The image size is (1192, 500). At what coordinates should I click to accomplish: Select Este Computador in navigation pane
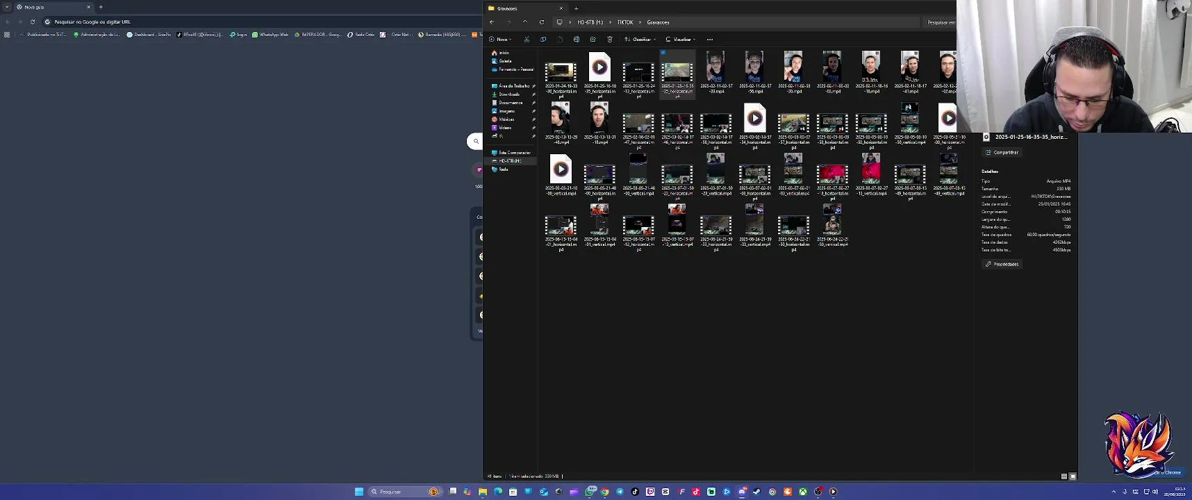pyautogui.click(x=512, y=153)
